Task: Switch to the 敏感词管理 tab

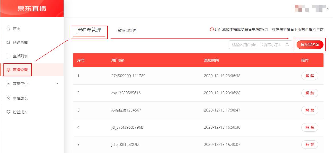Action: 127,30
